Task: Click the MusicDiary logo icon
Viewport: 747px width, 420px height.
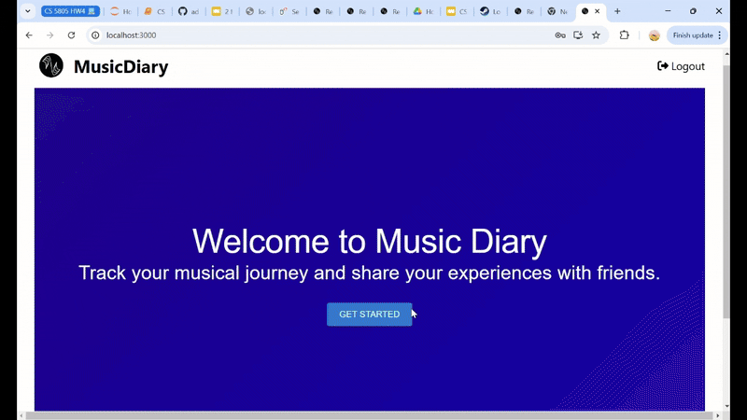Action: click(51, 65)
